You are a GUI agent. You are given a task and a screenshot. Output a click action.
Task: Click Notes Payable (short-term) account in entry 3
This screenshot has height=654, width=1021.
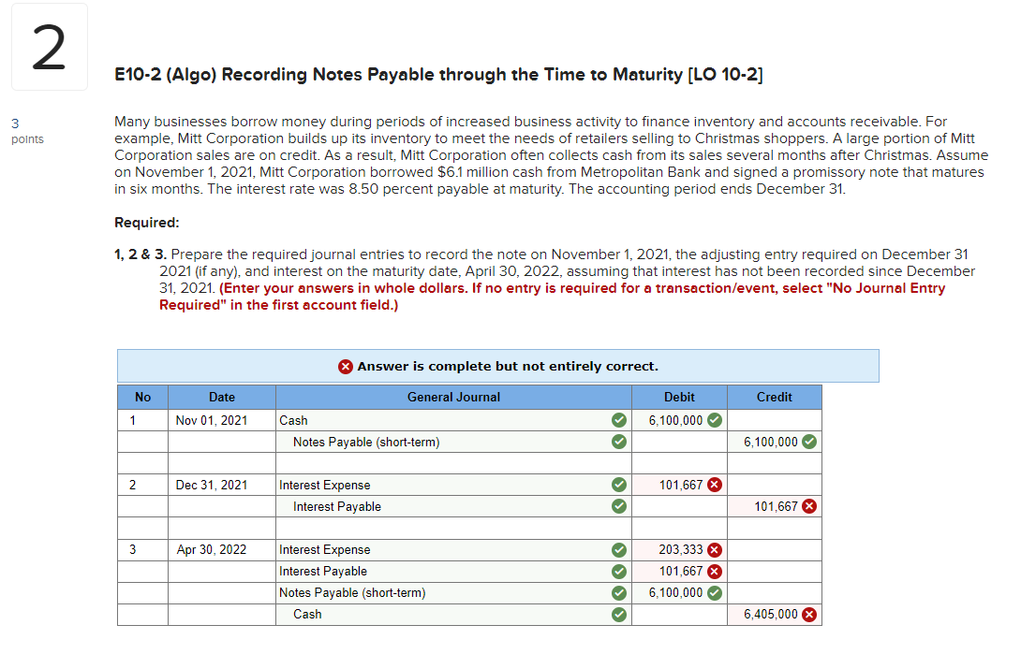click(x=453, y=593)
